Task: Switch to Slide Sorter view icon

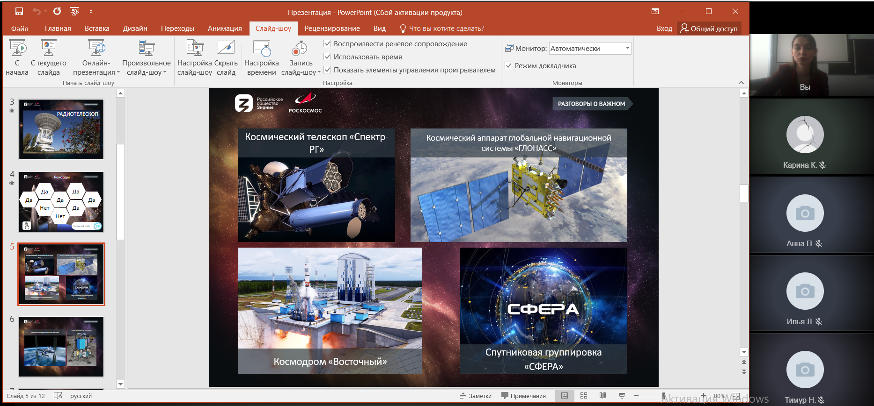Action: click(584, 396)
